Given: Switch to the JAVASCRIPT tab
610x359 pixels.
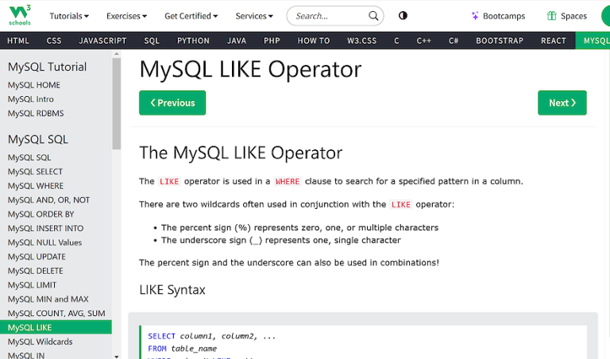Looking at the screenshot, I should tap(102, 41).
